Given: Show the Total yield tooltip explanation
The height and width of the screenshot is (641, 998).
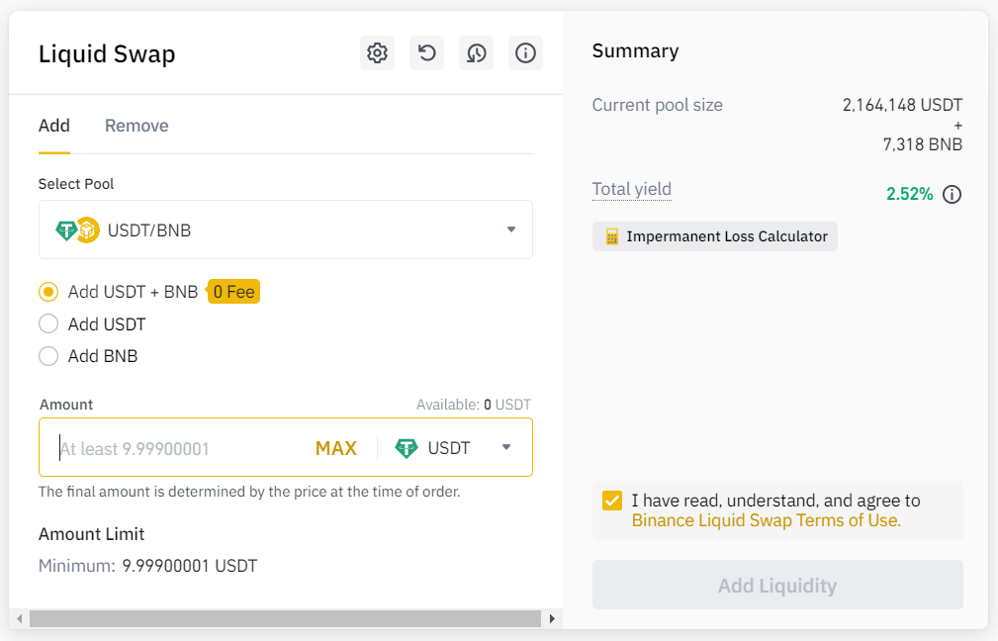Looking at the screenshot, I should (x=631, y=189).
